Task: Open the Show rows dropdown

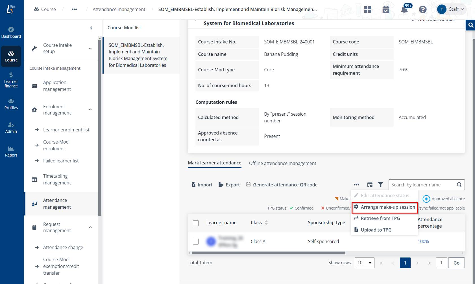Action: pos(364,263)
